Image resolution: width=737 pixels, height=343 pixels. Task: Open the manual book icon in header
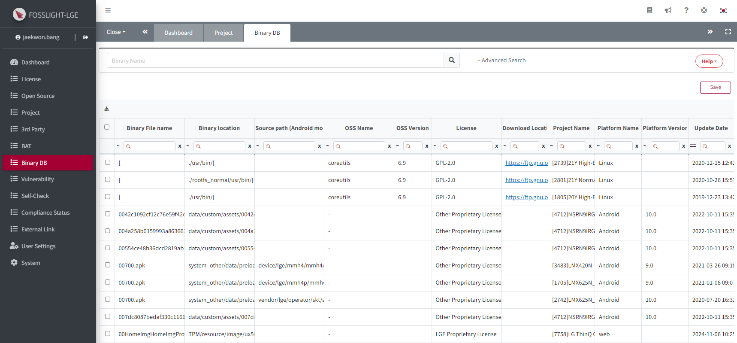coord(649,10)
